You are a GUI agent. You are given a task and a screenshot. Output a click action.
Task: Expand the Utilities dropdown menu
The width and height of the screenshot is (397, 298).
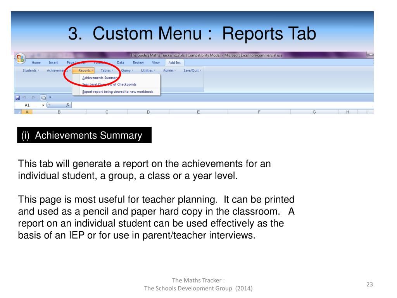[x=148, y=71]
